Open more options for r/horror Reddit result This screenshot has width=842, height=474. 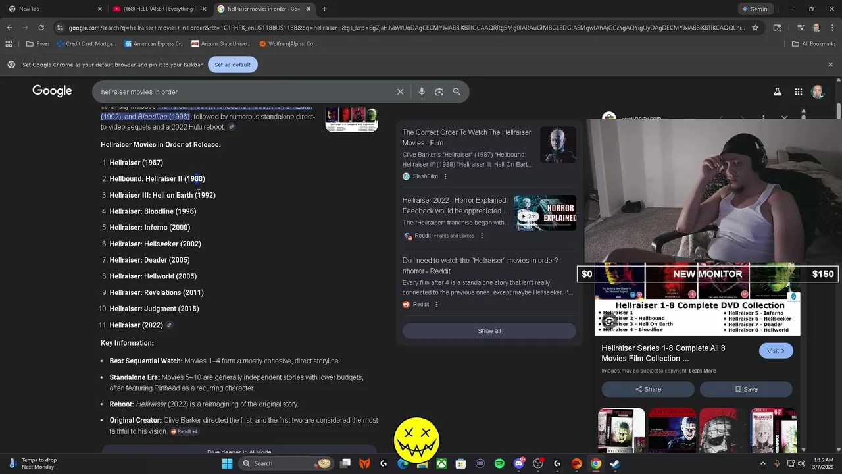pos(437,304)
